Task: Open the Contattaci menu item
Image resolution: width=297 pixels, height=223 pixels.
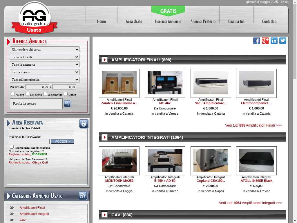Action: (x=270, y=21)
